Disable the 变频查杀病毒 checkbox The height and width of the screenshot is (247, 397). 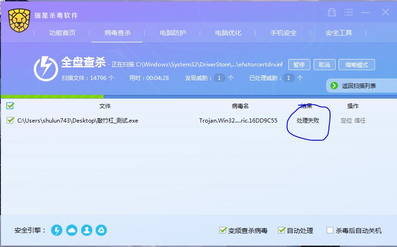point(223,230)
